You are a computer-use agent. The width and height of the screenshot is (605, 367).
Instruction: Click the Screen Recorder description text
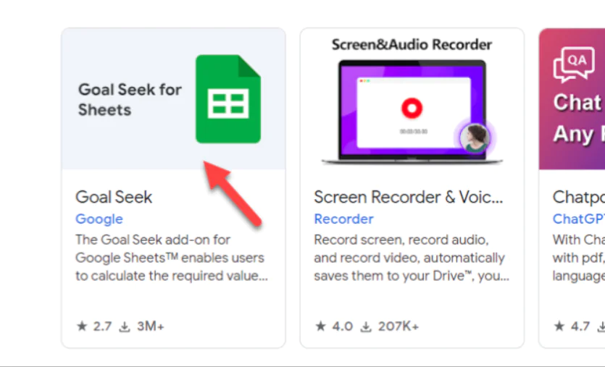point(411,258)
